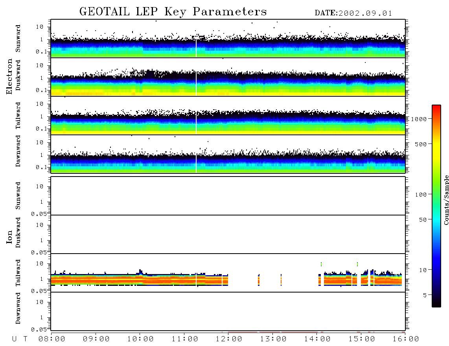Click the 'GEOTAIL LEP Key Parameters' title
Screen dimensions: 449x346
point(173,12)
